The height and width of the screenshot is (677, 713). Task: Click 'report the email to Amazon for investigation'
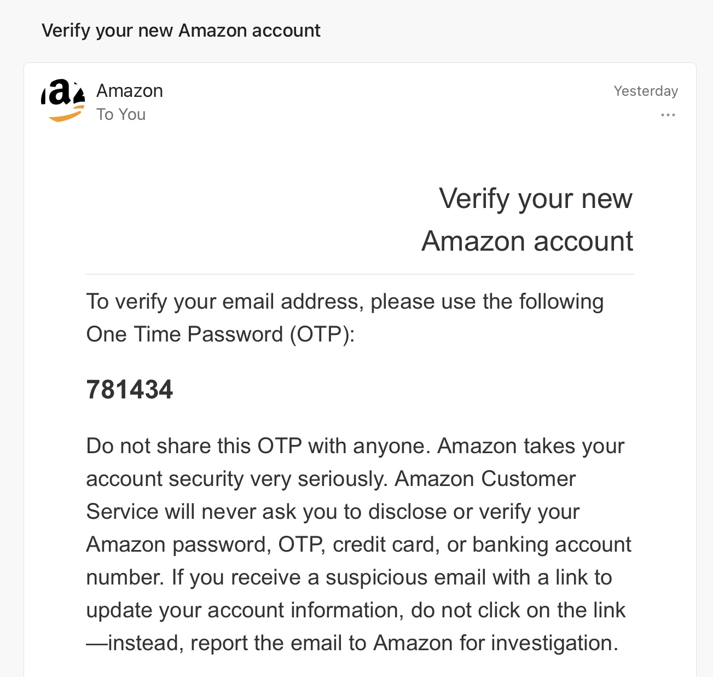pyautogui.click(x=404, y=643)
